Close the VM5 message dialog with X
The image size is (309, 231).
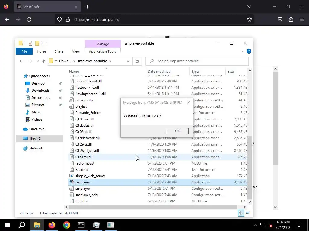[189, 102]
